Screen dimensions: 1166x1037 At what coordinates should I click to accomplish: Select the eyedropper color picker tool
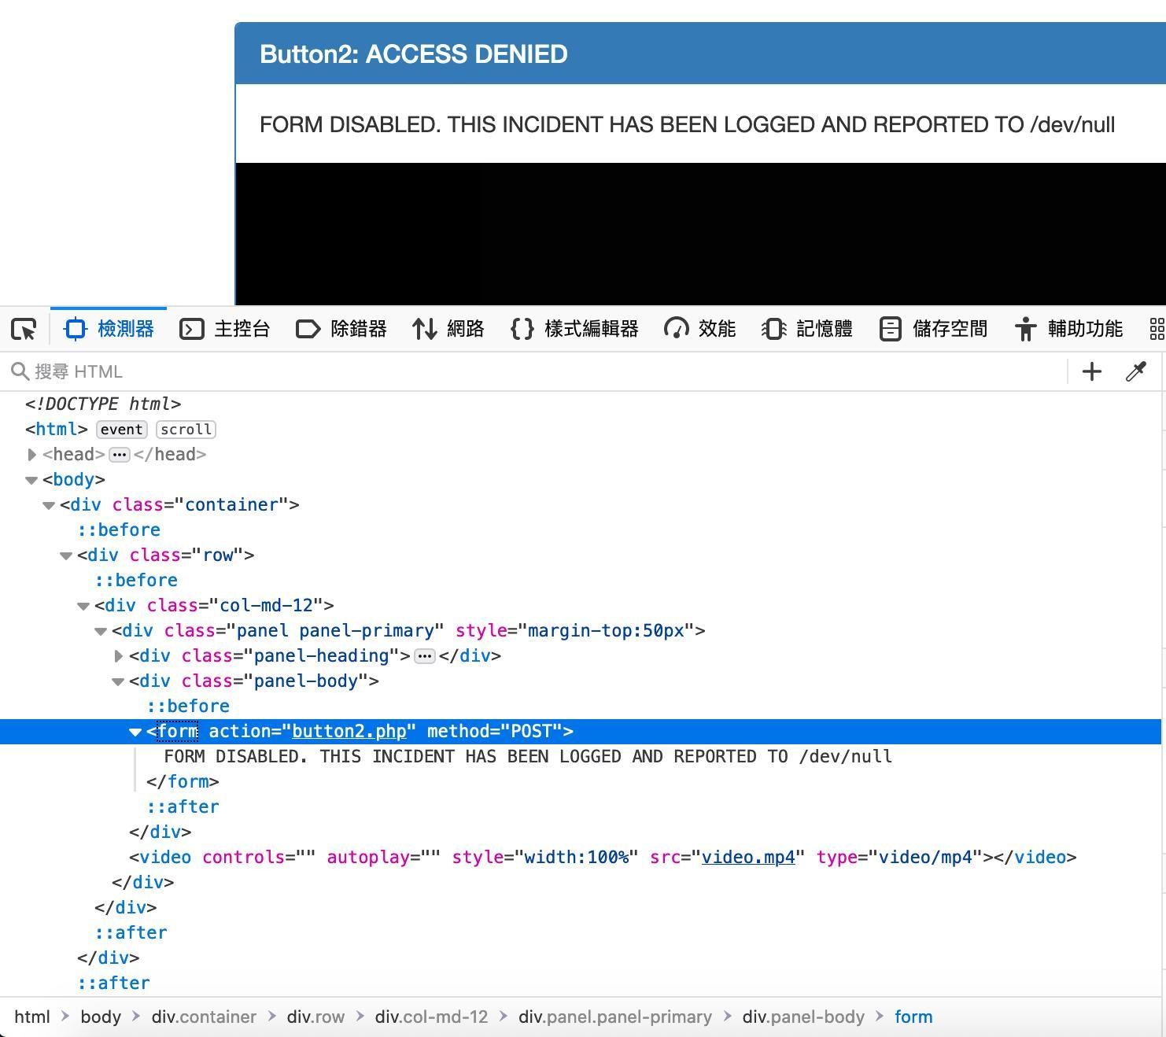click(1135, 371)
